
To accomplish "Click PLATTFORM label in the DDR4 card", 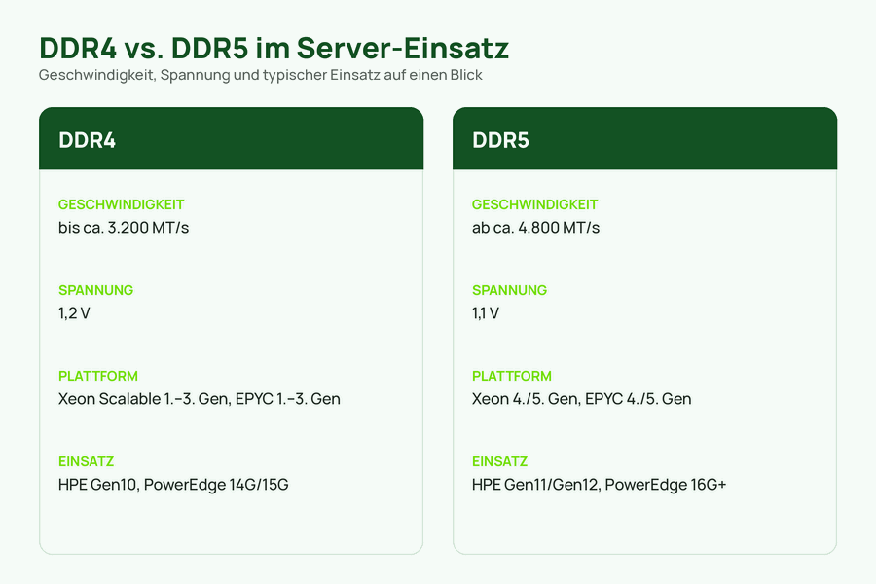I will (98, 376).
